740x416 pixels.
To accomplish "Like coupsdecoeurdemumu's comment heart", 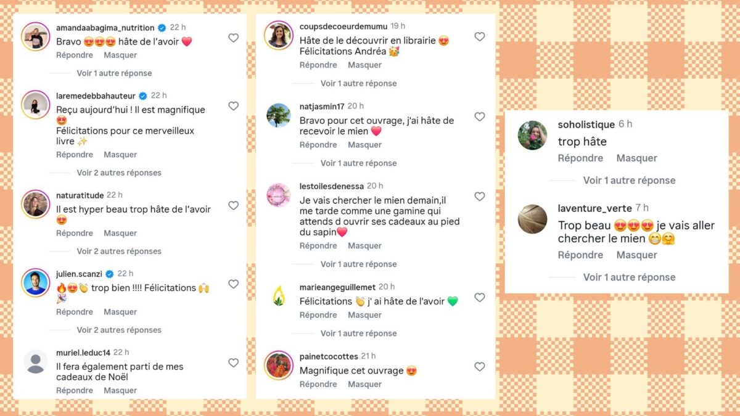I will pyautogui.click(x=479, y=36).
